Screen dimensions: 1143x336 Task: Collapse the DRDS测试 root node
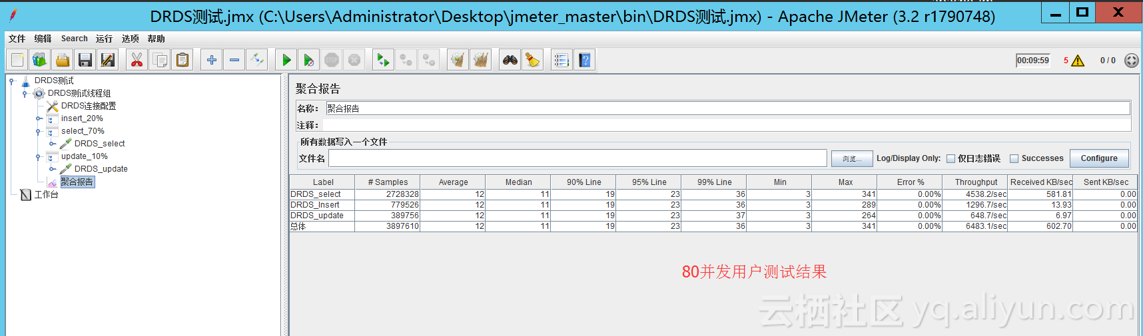pos(11,81)
